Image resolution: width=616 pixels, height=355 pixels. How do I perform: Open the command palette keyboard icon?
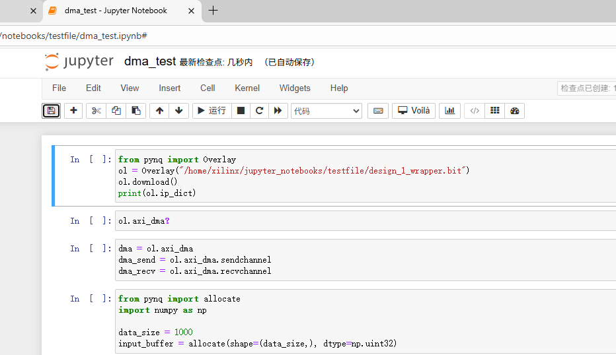click(378, 111)
